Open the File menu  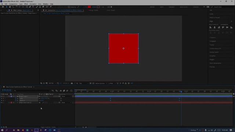point(2,4)
